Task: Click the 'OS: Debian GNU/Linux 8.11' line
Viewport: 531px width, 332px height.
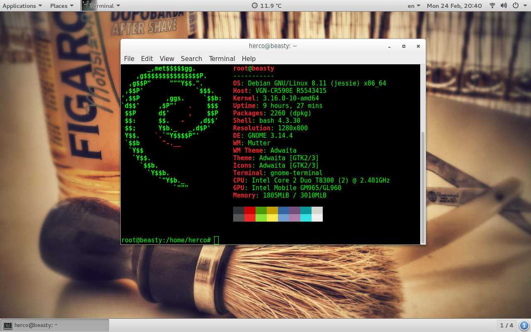Action: pyautogui.click(x=309, y=83)
